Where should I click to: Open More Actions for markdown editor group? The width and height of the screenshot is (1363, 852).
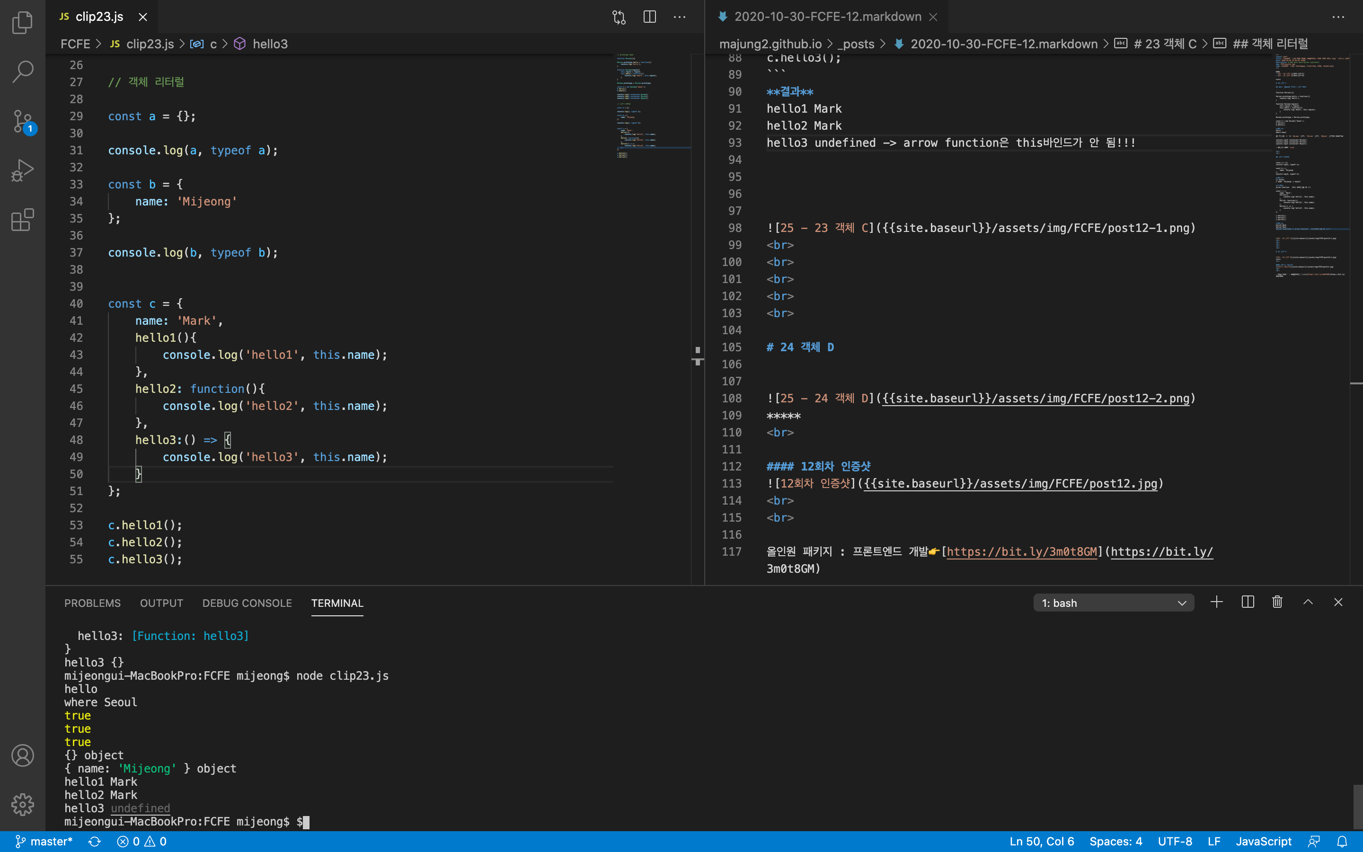click(x=1338, y=17)
